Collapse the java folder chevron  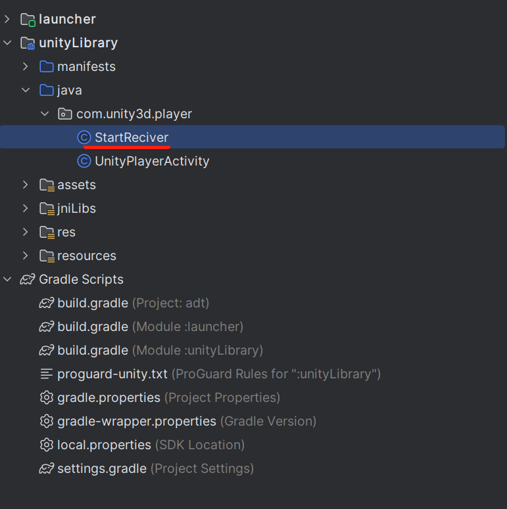click(26, 90)
